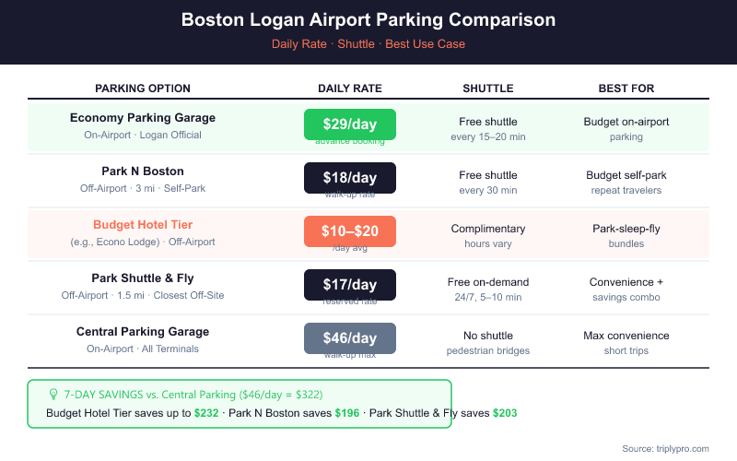
Task: Click the Parking Option column header
Action: pos(143,89)
